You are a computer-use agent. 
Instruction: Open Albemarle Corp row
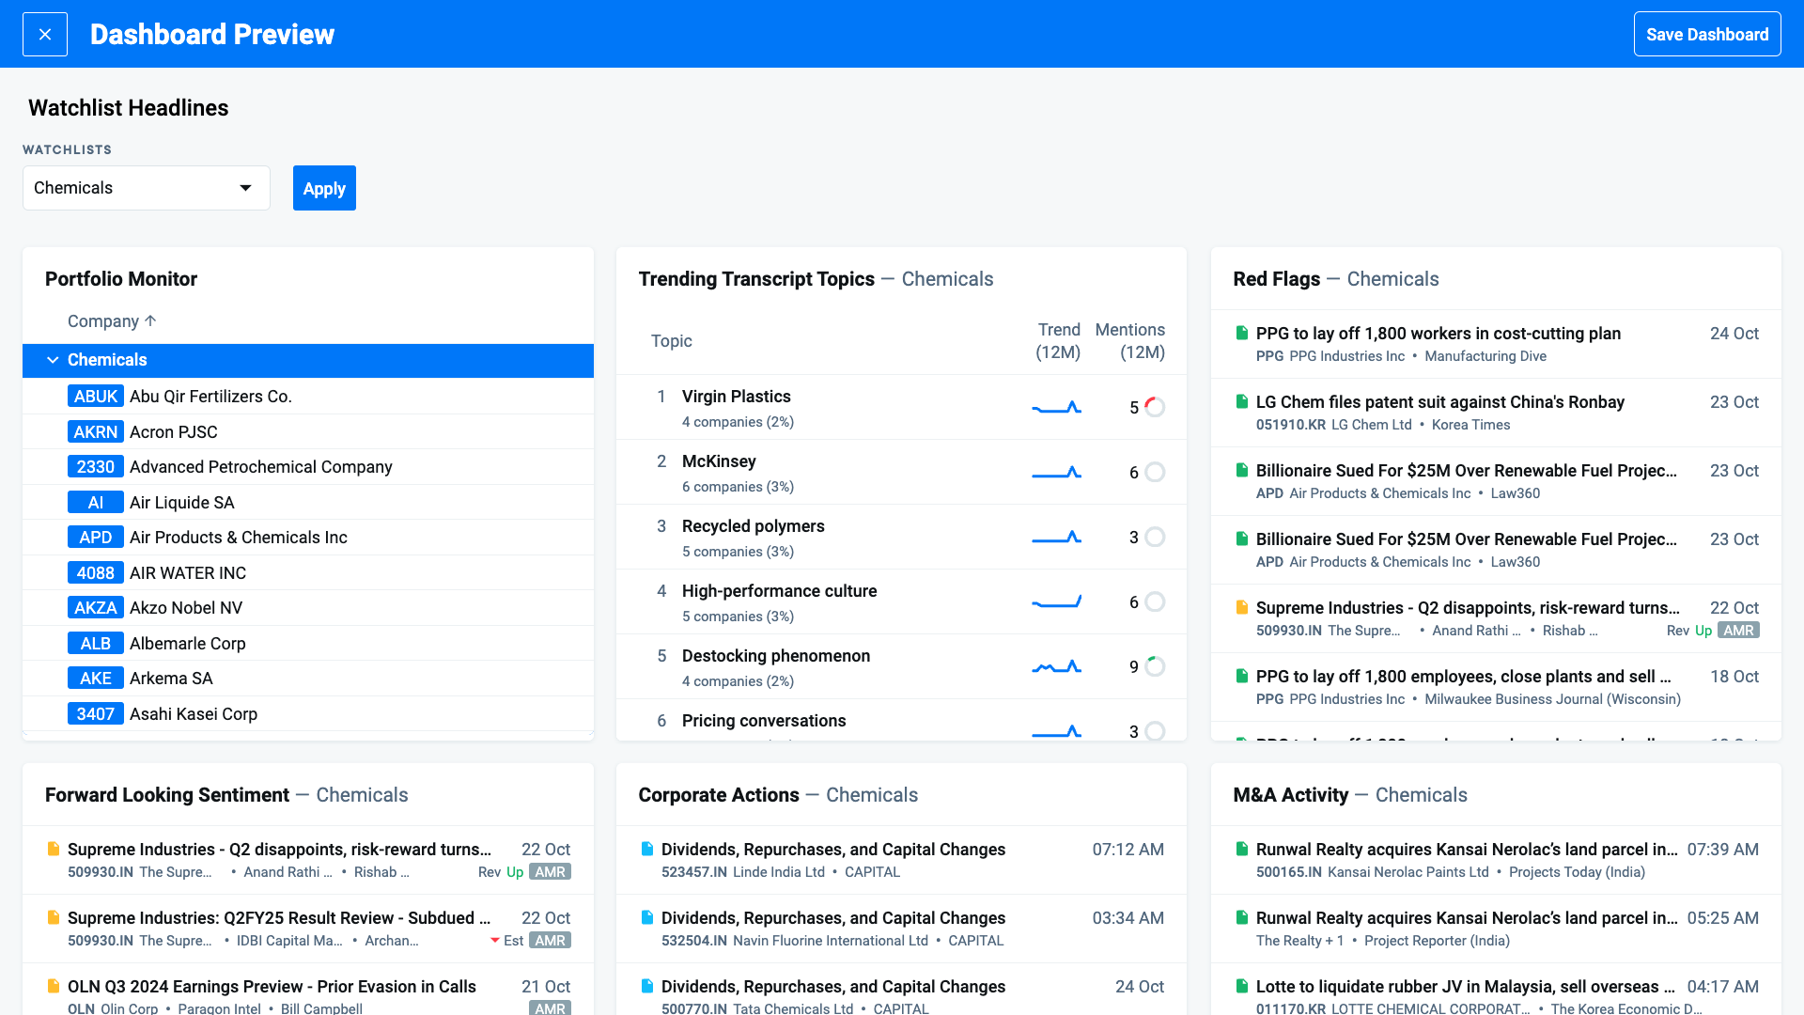308,644
